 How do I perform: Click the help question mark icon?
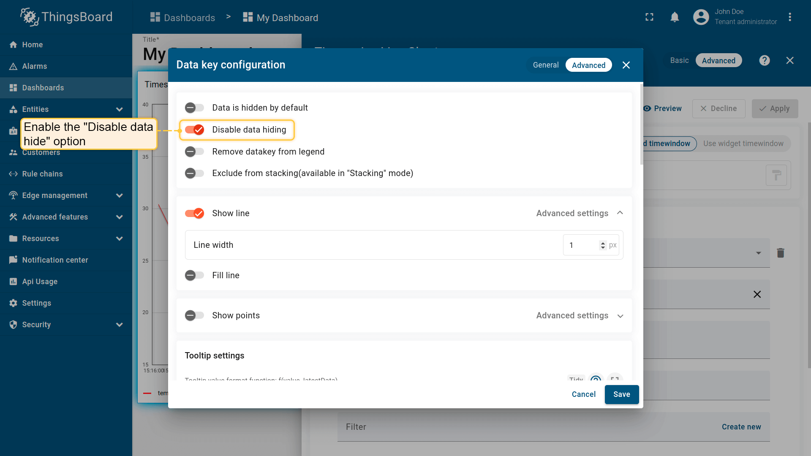coord(764,60)
